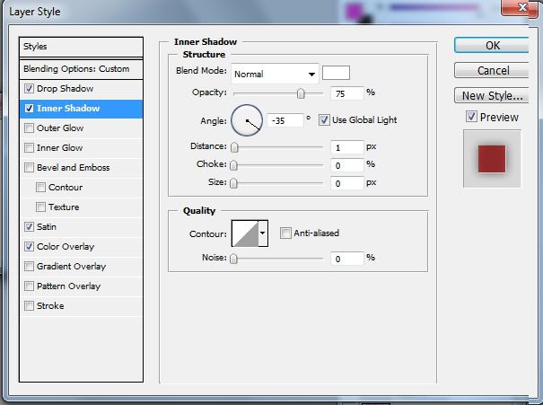Click the Opacity slider handle

[x=301, y=93]
